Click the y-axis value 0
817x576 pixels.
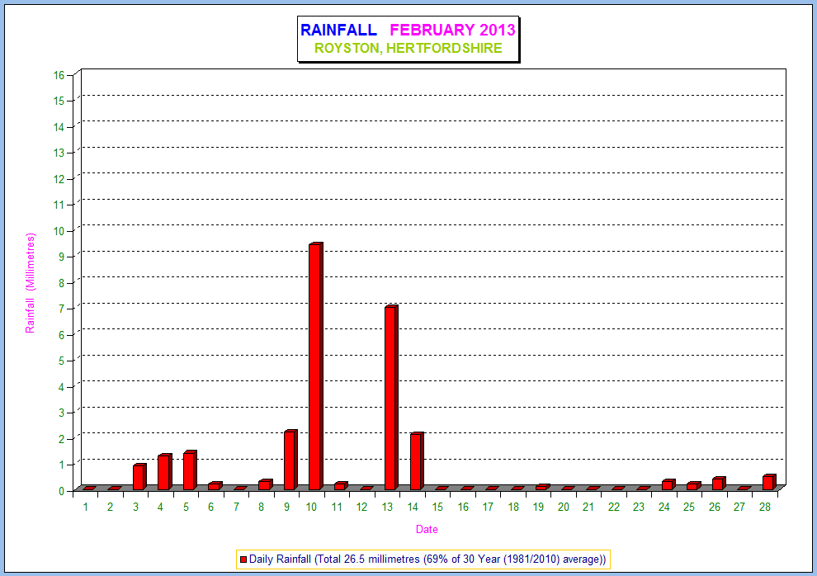pos(62,490)
